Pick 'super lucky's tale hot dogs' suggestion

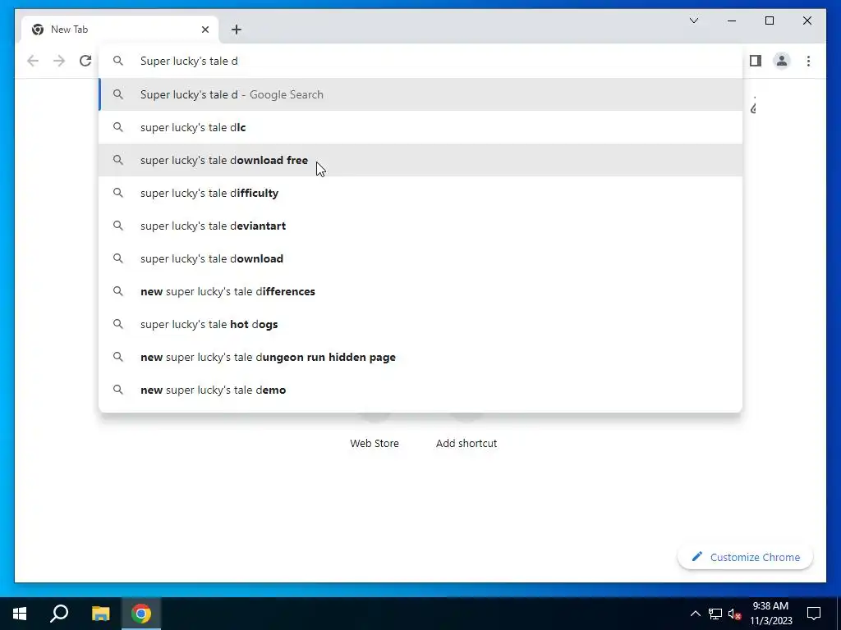[421, 324]
